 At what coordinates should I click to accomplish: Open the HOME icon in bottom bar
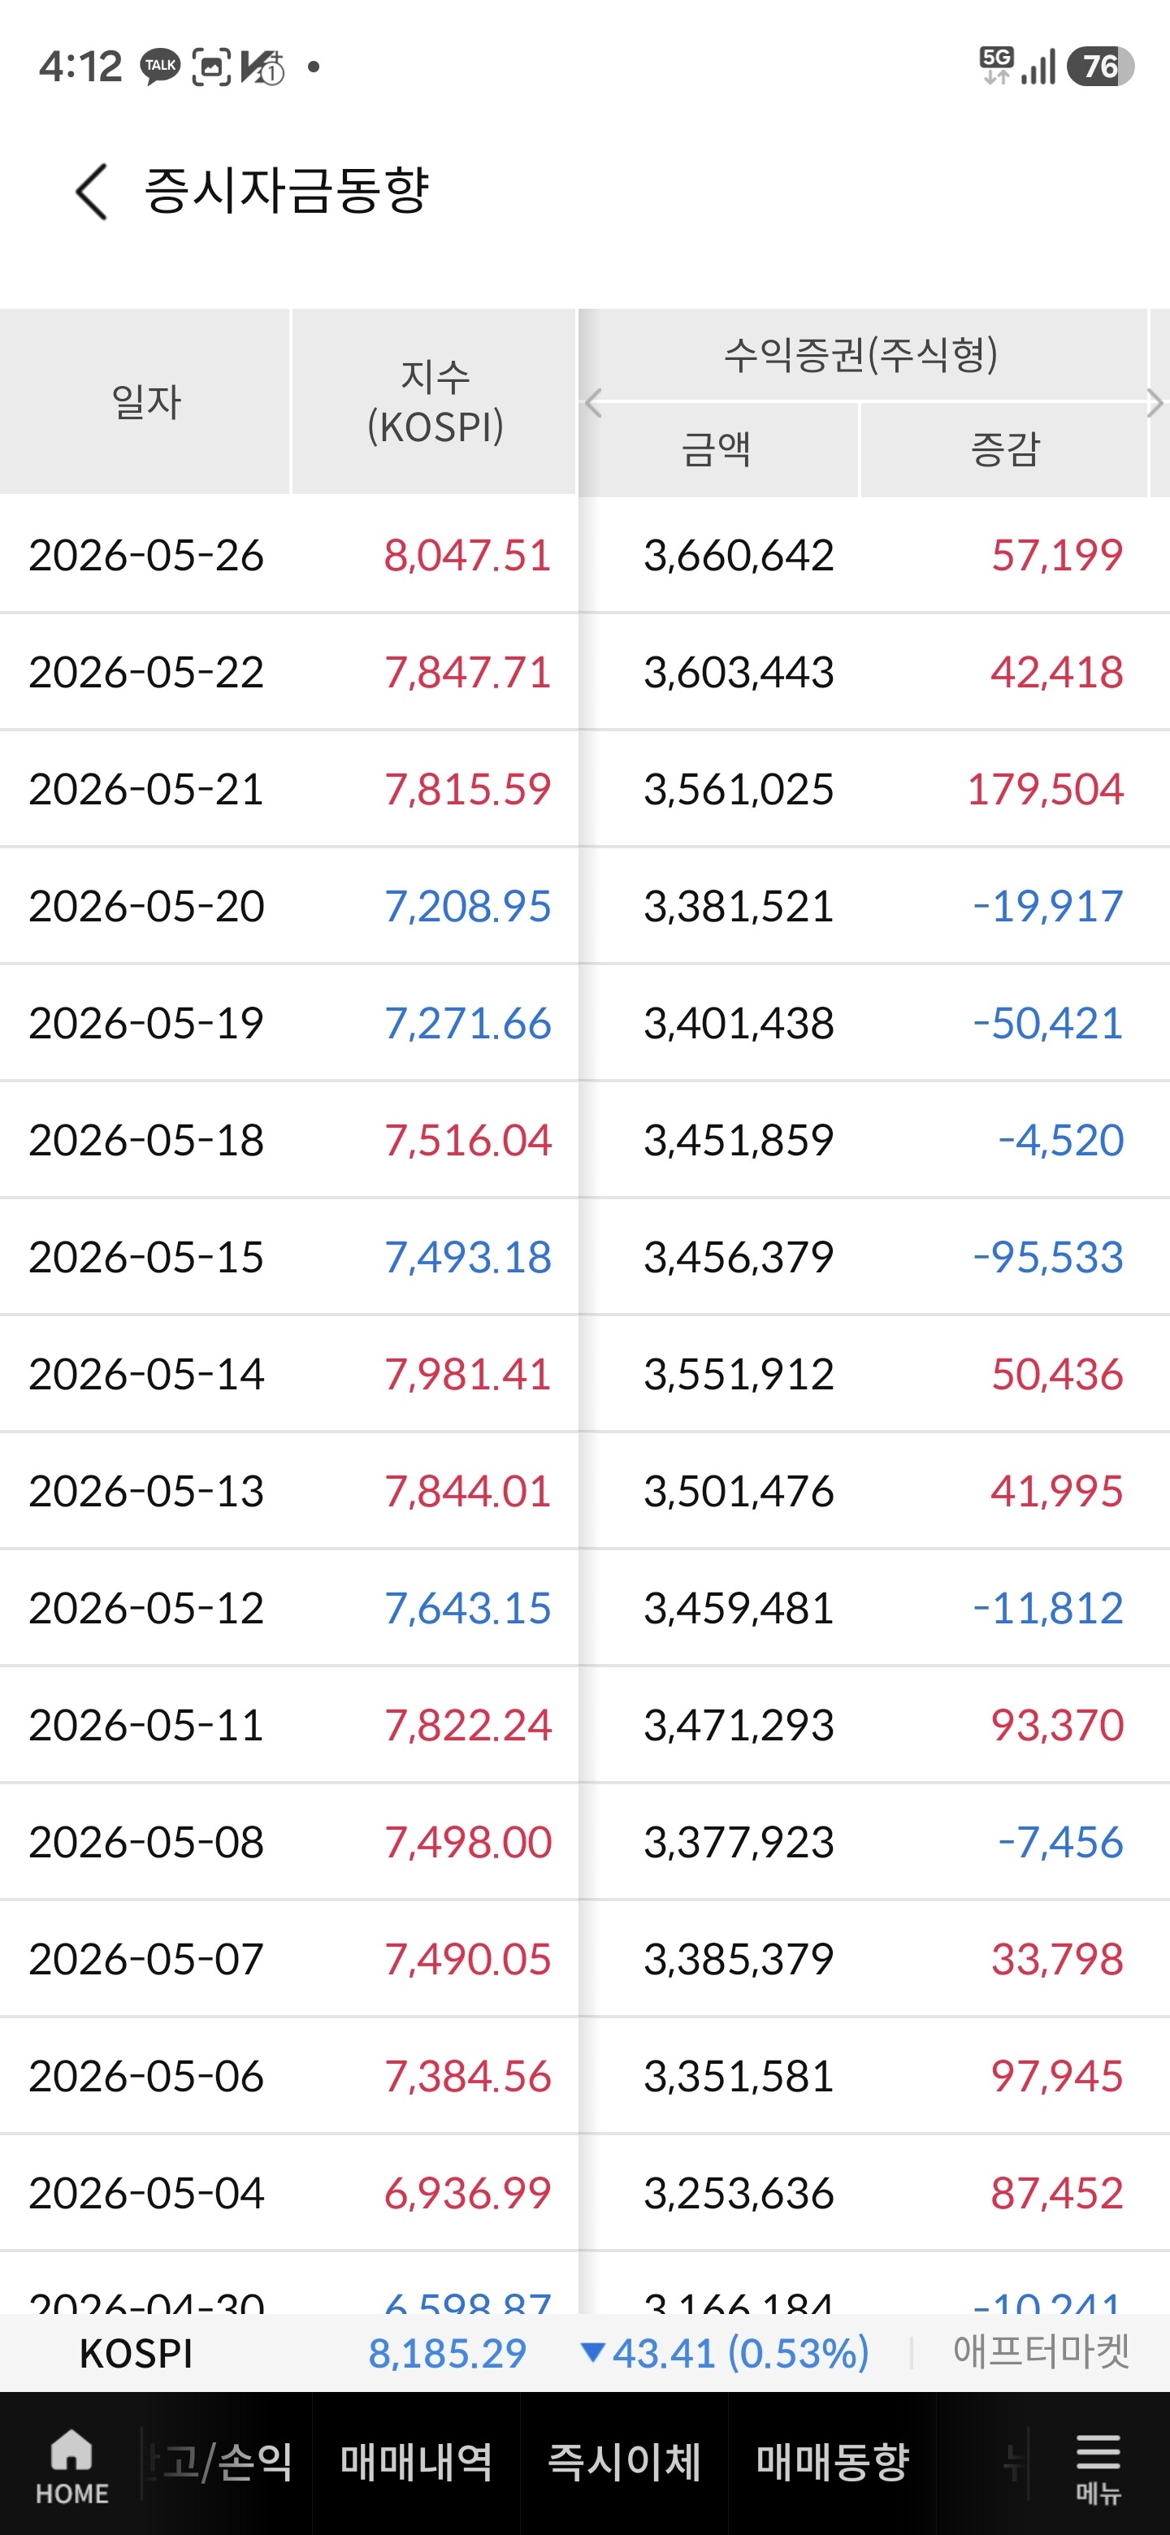tap(71, 2465)
